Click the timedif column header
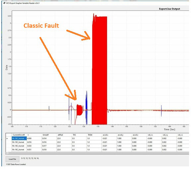192x170 pixels. click(49, 135)
